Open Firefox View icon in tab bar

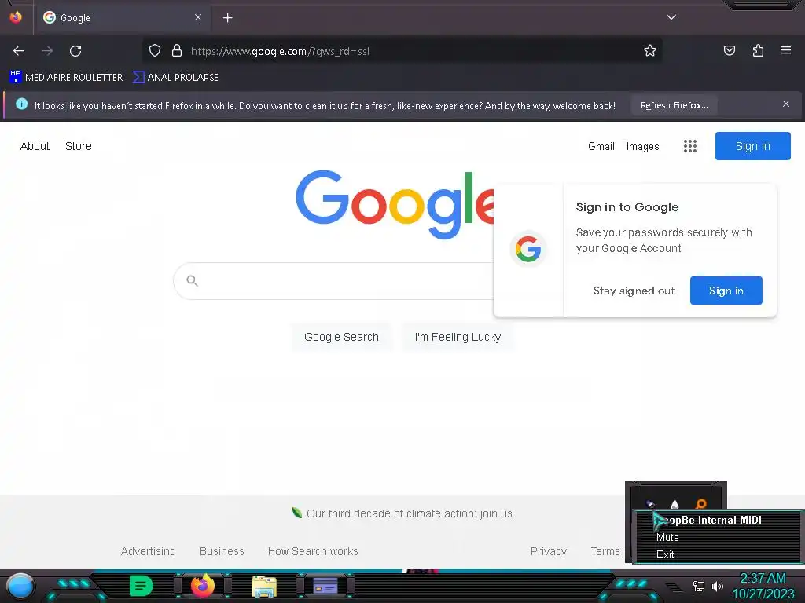click(x=16, y=17)
